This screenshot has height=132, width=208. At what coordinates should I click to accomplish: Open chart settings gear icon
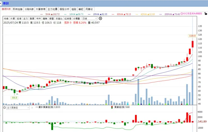click(x=100, y=19)
